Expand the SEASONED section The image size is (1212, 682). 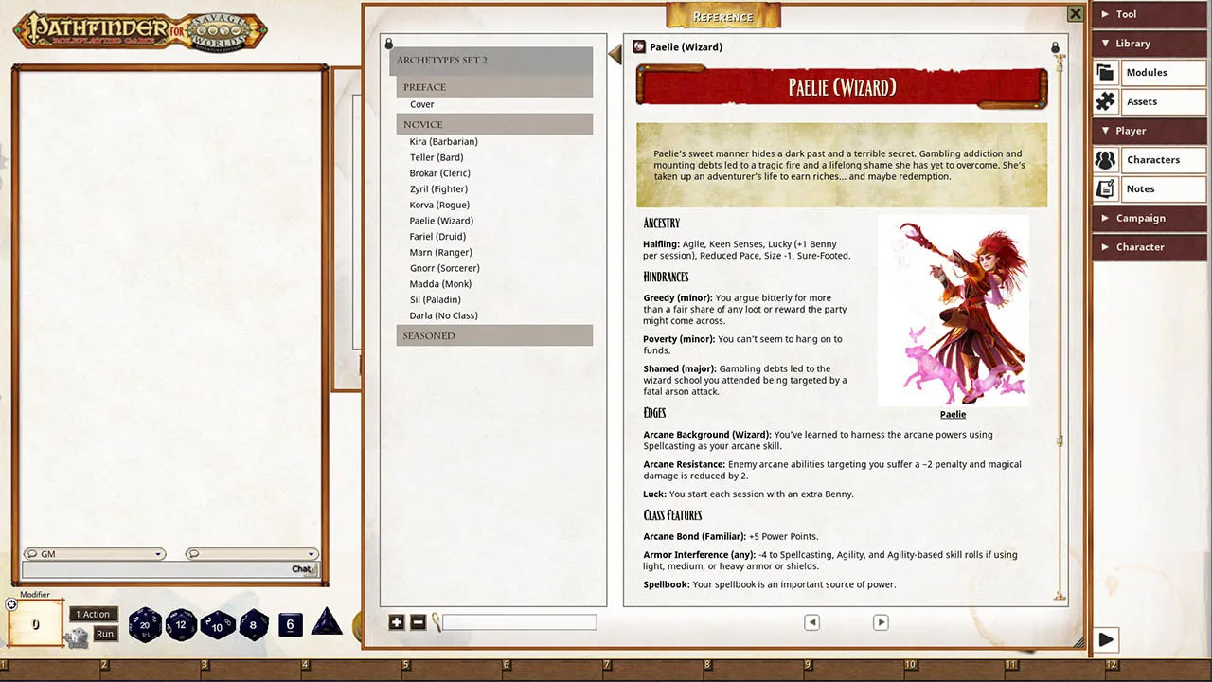[x=494, y=335]
